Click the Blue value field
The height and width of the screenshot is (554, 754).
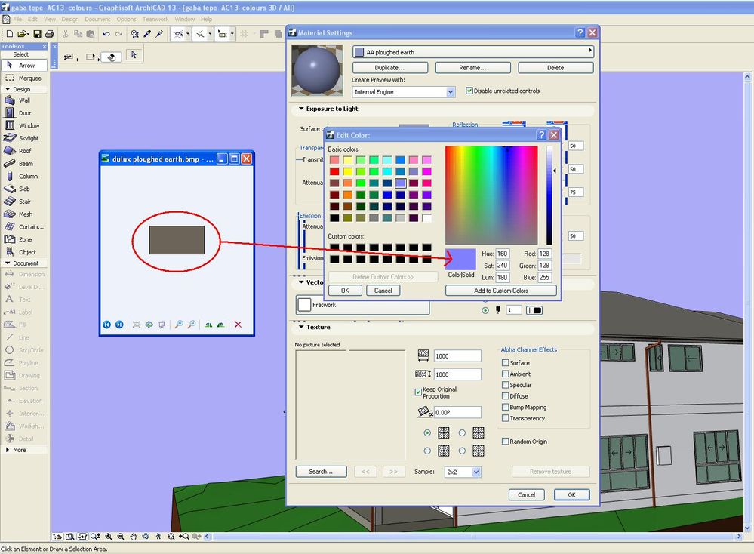(544, 278)
